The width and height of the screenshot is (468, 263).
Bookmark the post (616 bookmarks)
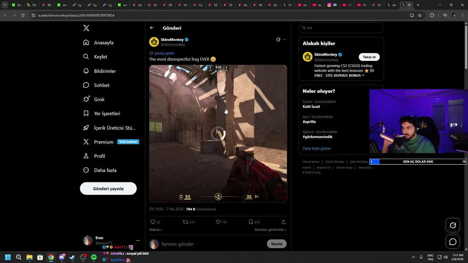pyautogui.click(x=251, y=222)
